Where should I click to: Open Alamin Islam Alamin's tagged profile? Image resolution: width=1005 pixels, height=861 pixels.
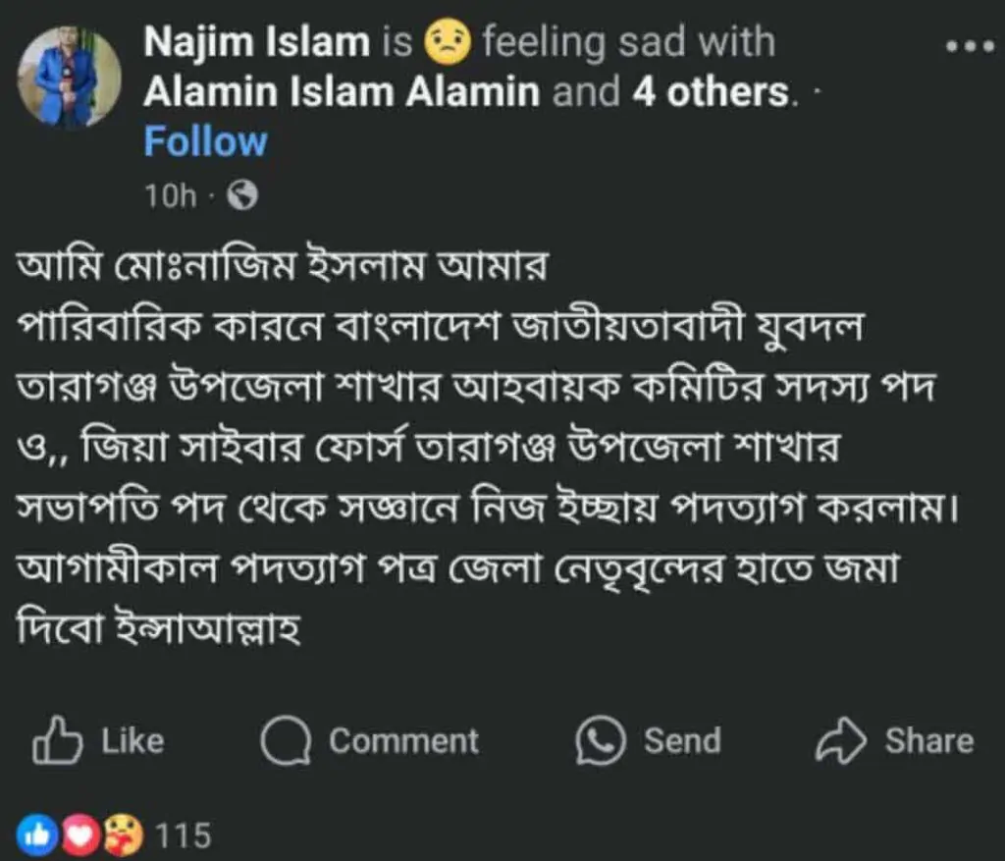(342, 92)
